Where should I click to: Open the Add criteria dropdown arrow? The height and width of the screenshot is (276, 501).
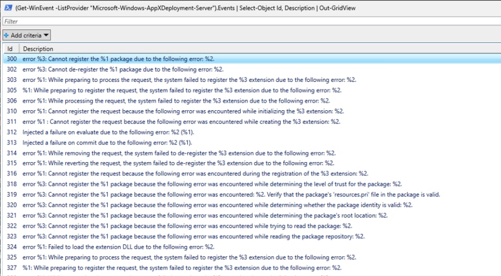(47, 35)
